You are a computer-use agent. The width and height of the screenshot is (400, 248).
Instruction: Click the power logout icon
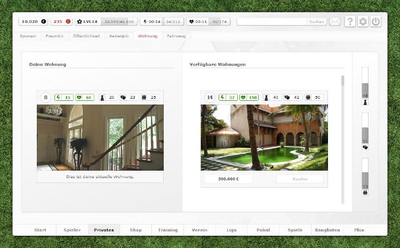tap(376, 22)
